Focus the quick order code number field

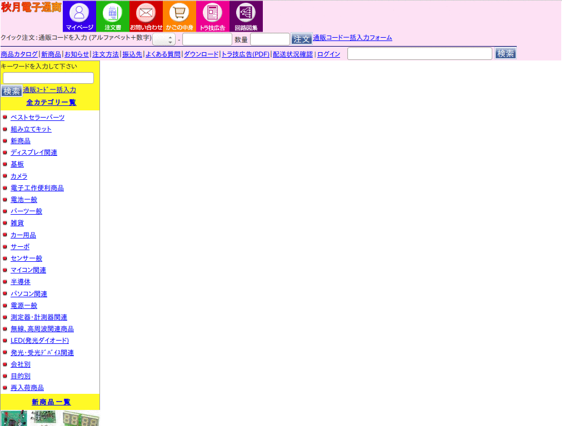point(207,39)
